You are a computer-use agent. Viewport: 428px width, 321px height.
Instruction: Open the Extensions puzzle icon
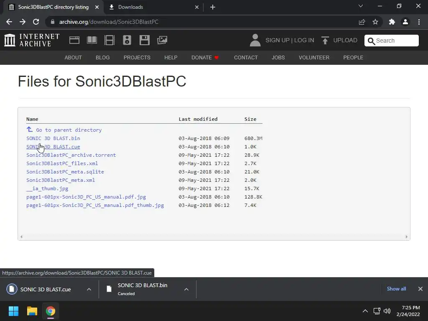392,22
